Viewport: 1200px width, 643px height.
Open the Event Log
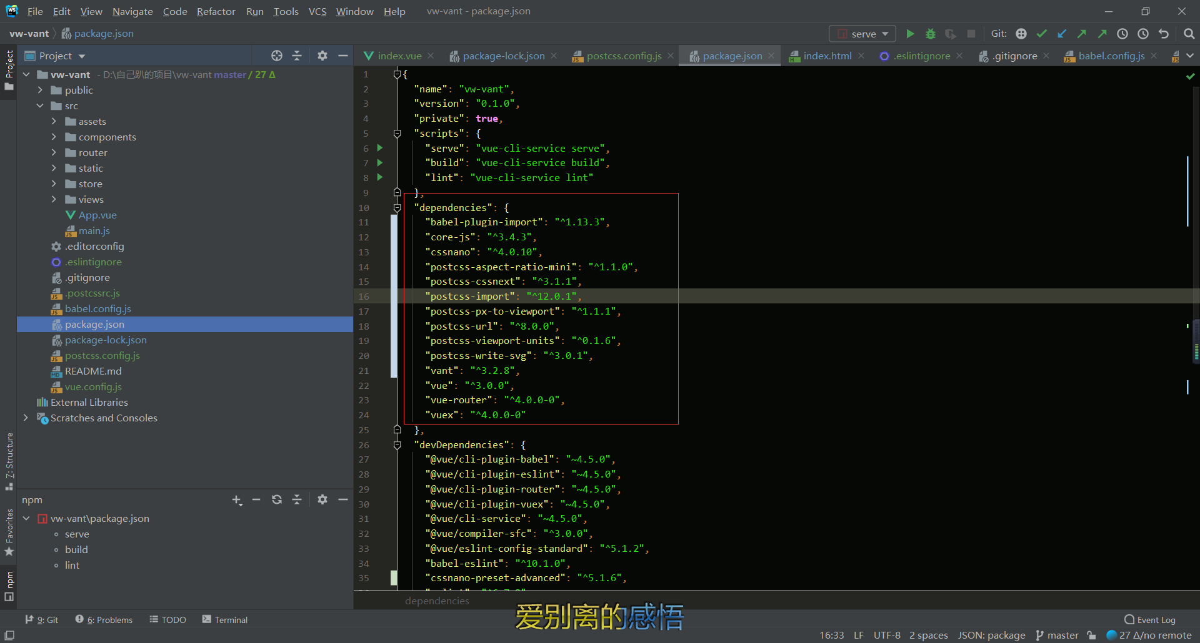(1150, 619)
